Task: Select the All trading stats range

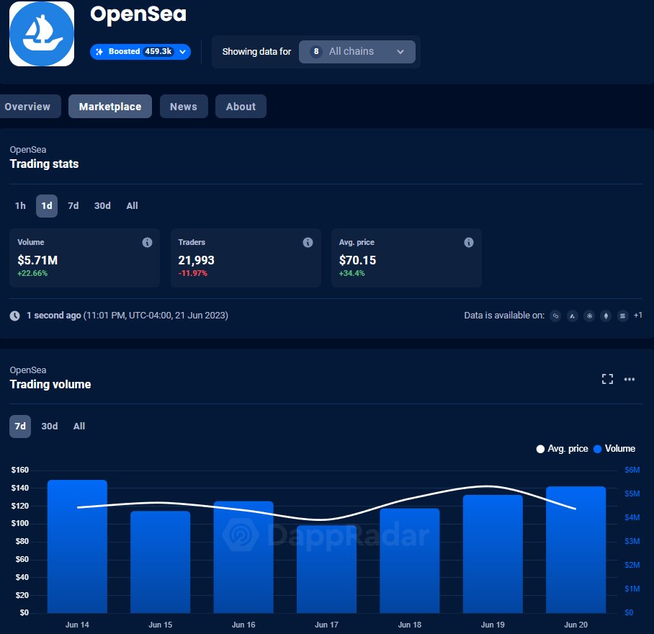Action: 132,205
